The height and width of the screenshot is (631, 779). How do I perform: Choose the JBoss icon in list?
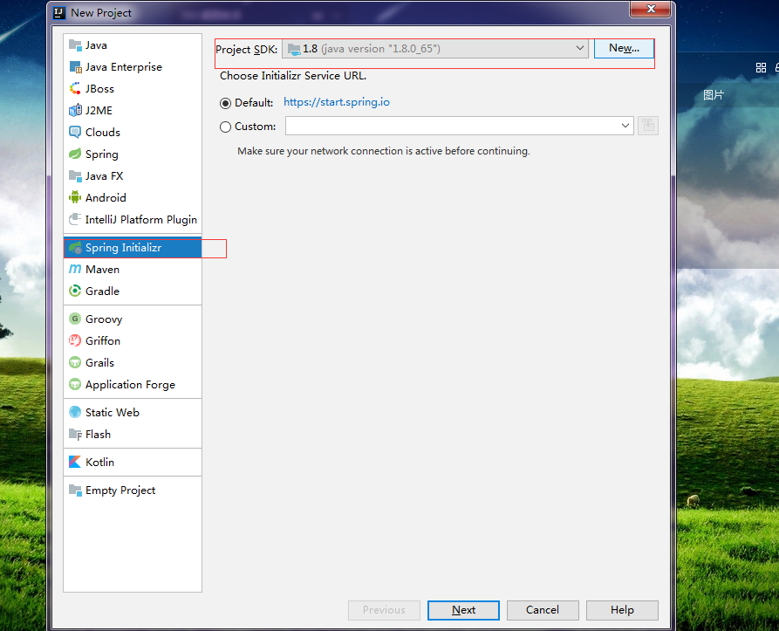[x=75, y=89]
